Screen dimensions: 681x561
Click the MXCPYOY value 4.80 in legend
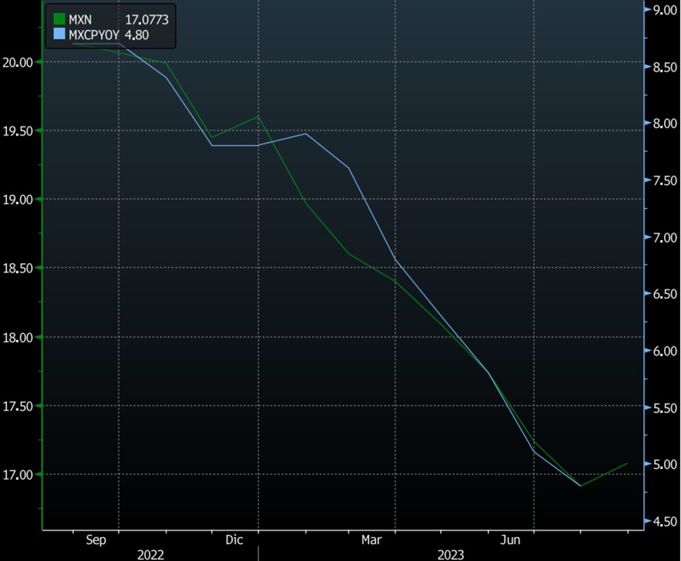coord(137,34)
